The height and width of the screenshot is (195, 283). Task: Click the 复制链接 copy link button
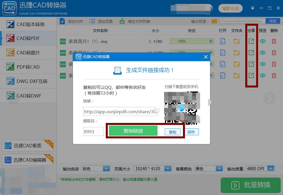[x=133, y=130]
